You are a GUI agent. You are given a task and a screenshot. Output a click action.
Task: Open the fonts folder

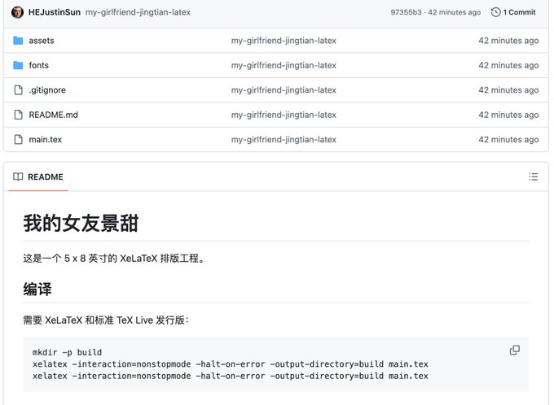coord(38,65)
